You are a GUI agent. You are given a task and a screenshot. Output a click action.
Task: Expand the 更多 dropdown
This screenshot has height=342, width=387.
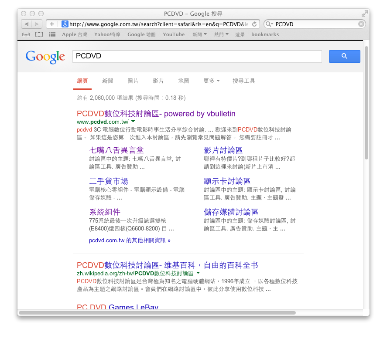tap(212, 81)
